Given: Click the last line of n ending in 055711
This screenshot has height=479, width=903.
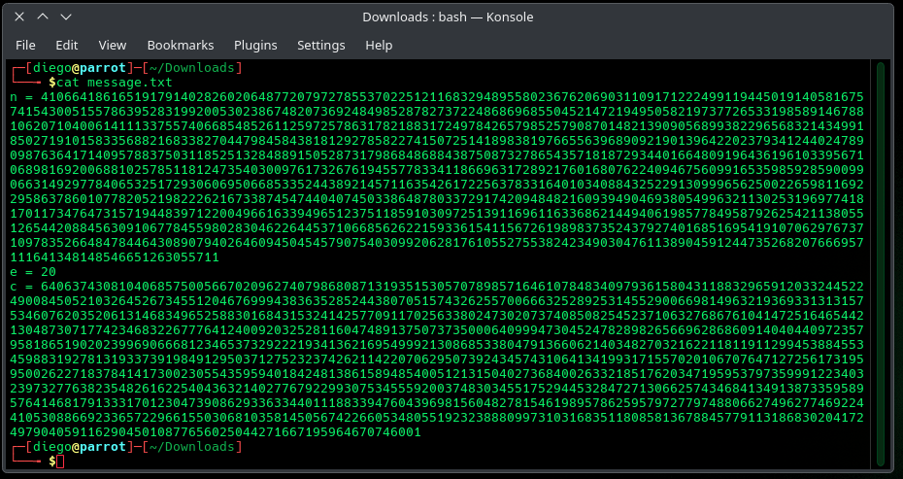Looking at the screenshot, I should [115, 257].
